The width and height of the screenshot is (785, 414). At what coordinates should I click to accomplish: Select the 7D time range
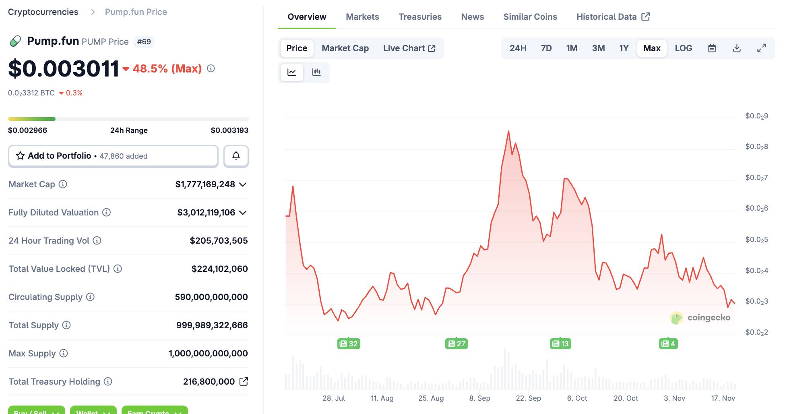546,48
